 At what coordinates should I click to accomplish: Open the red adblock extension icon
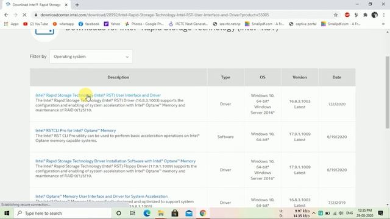tap(347, 15)
